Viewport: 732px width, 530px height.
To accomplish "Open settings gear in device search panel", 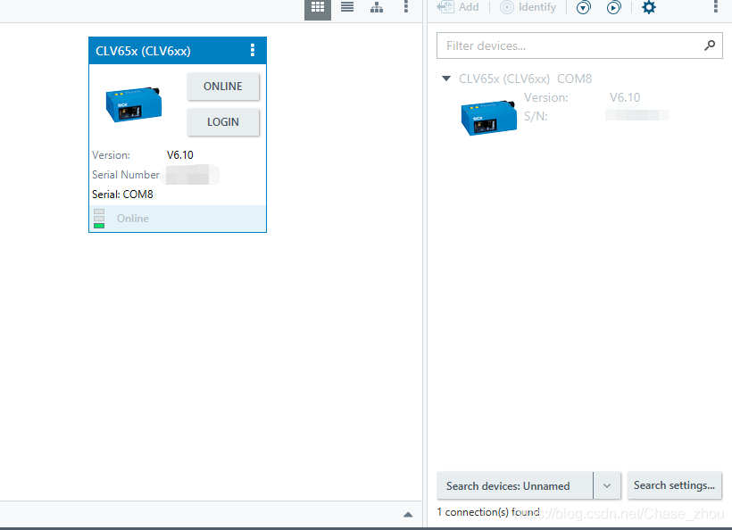I will (x=649, y=7).
